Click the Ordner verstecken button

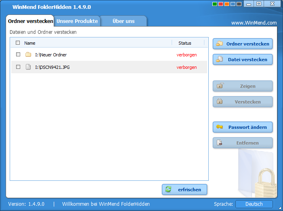tap(243, 44)
